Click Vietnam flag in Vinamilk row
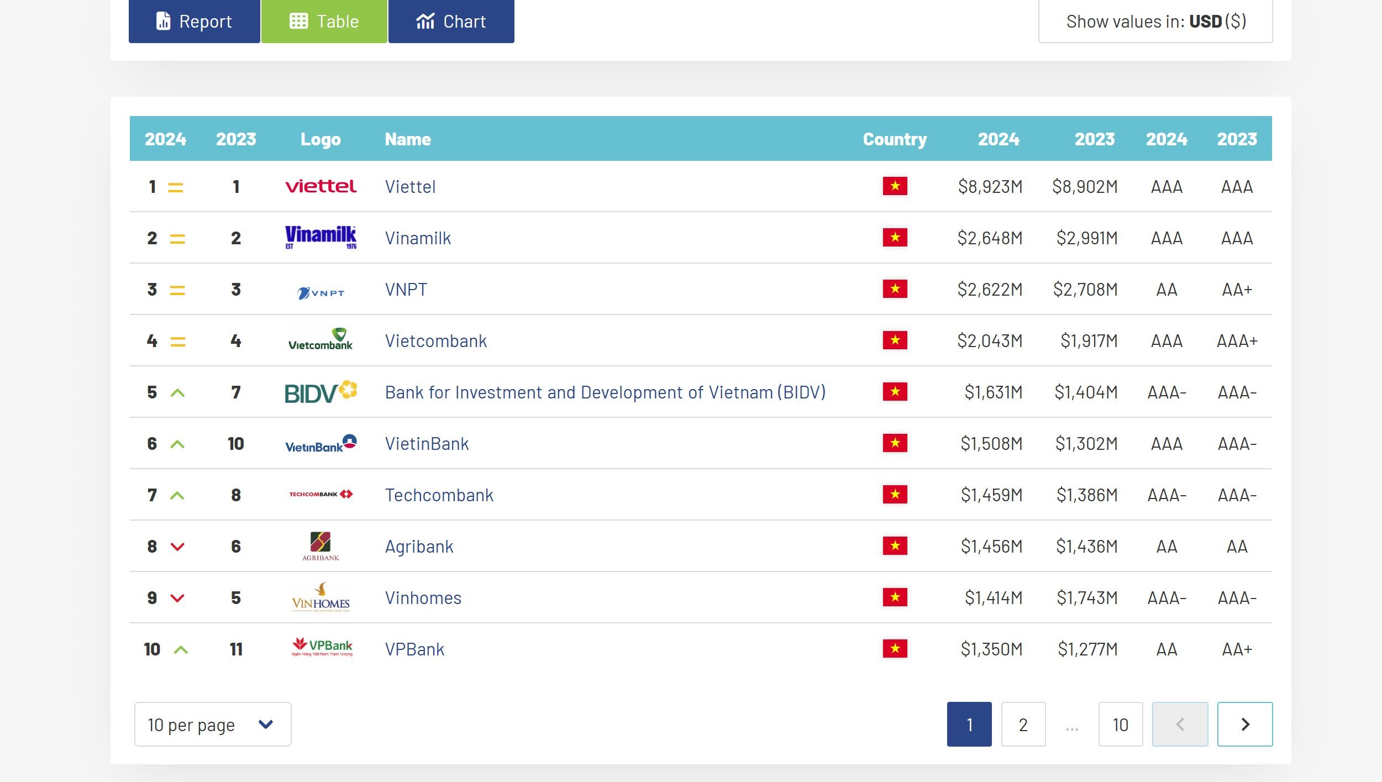The height and width of the screenshot is (782, 1382). [895, 238]
